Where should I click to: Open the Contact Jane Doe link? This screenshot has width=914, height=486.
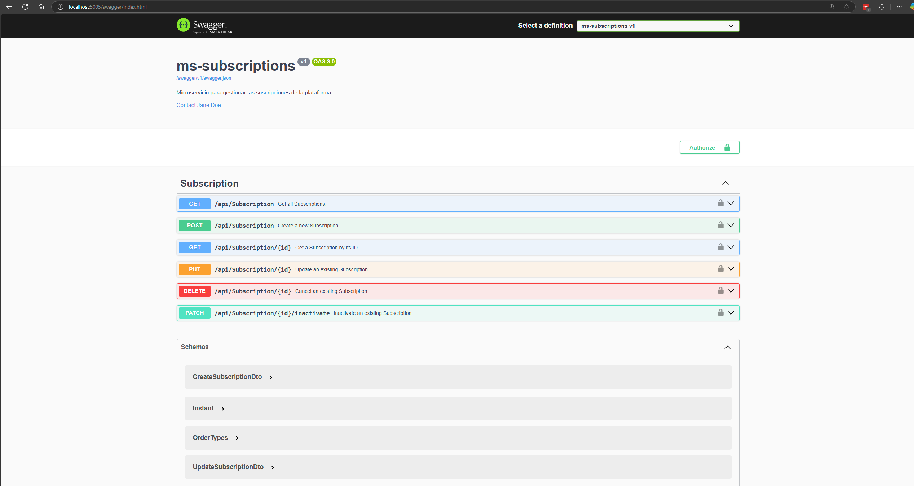[199, 105]
